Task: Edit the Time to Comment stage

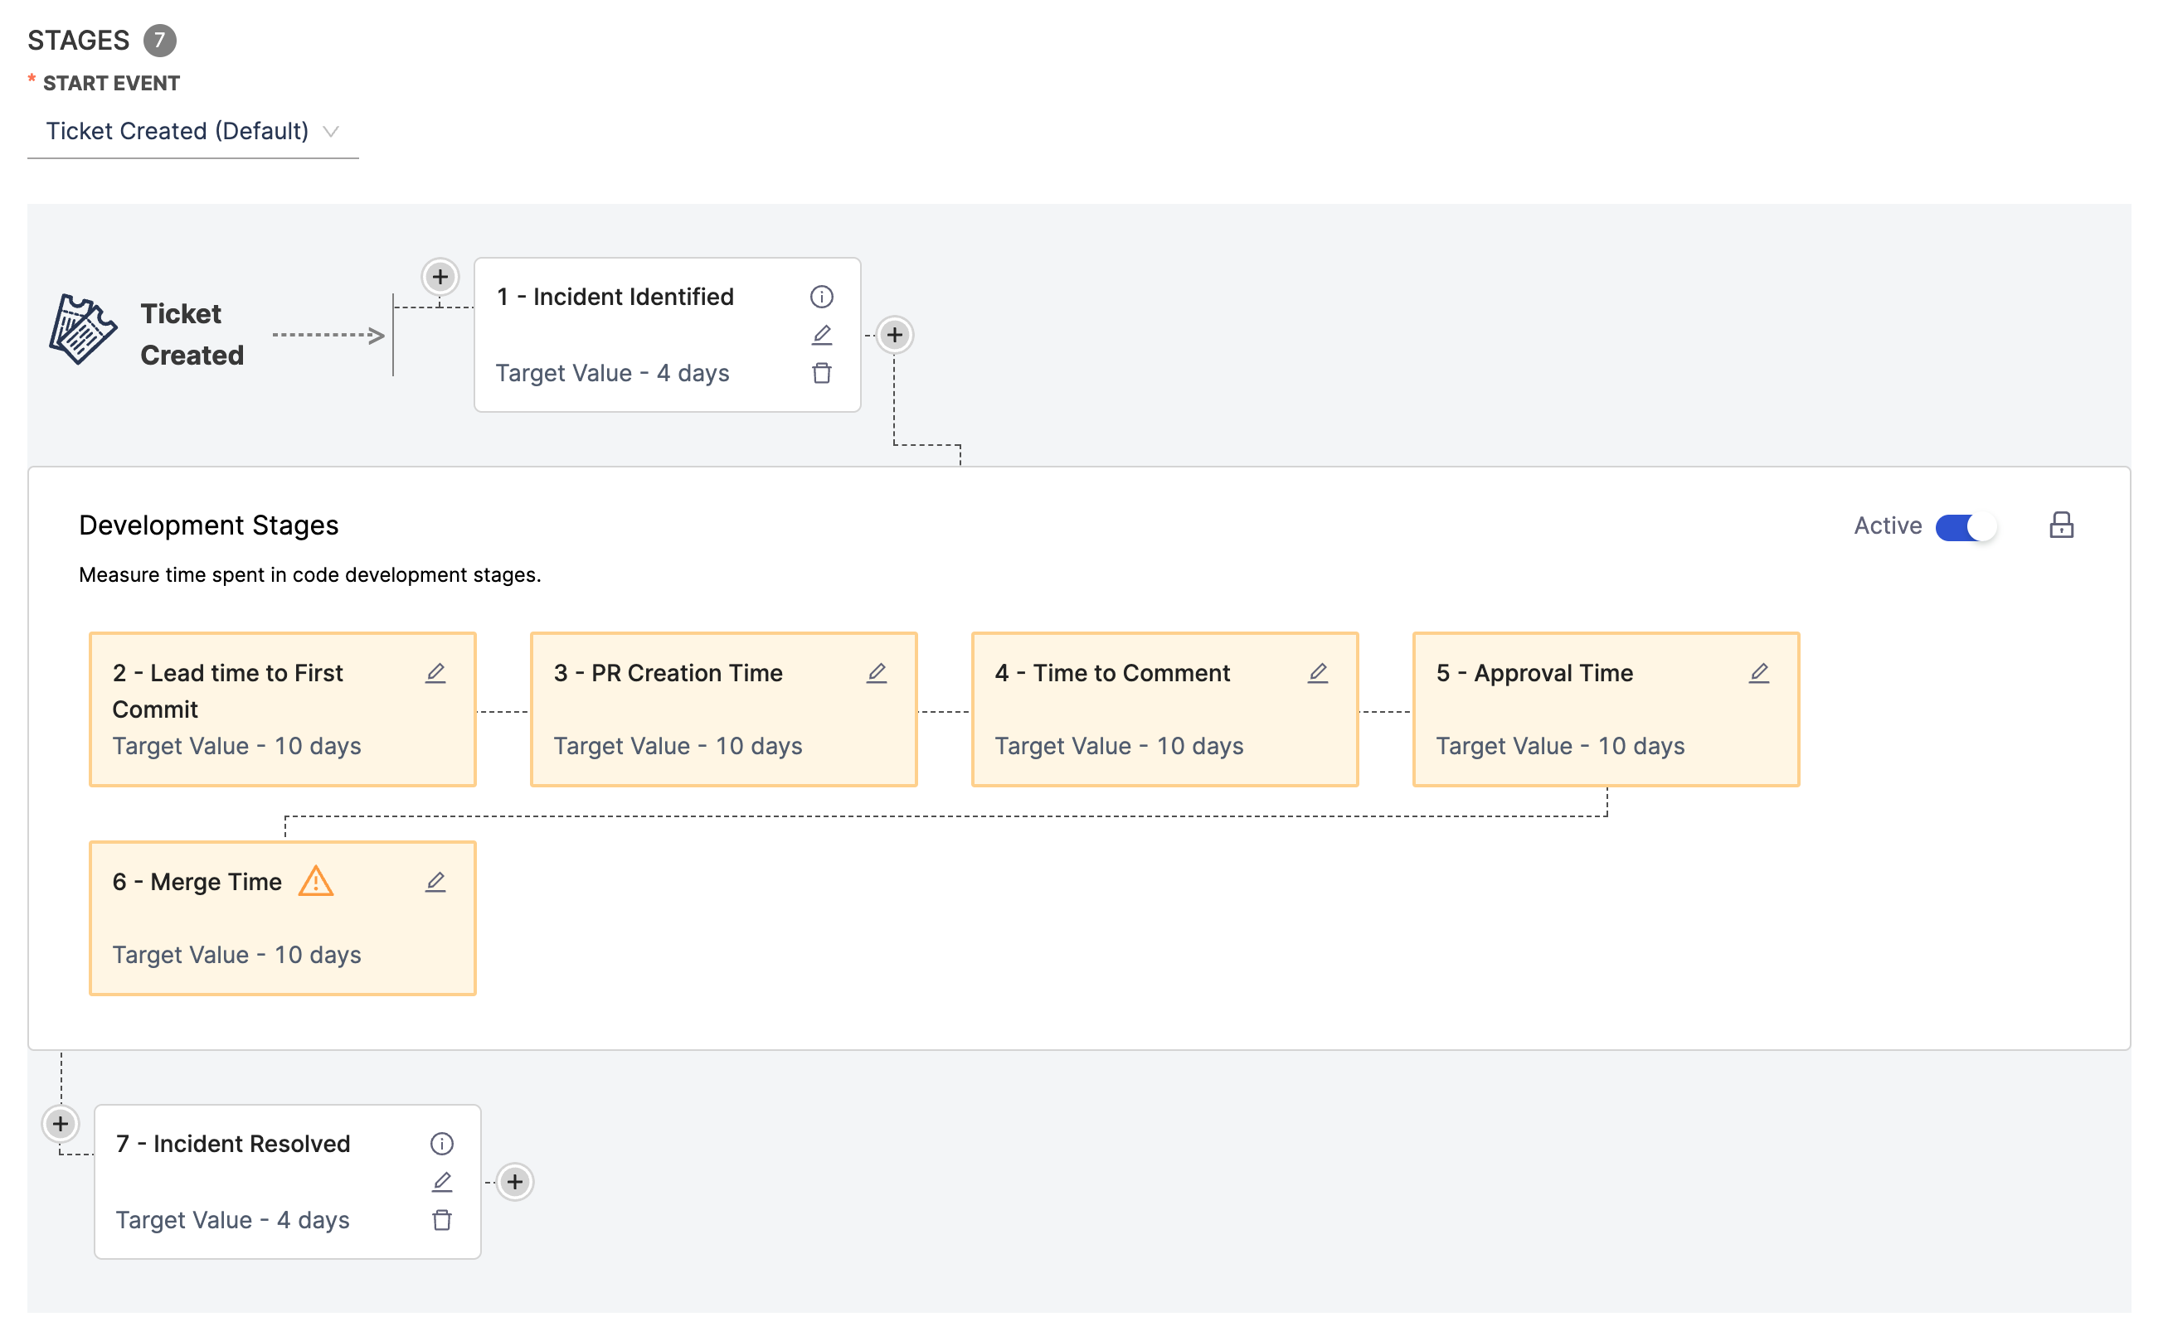Action: tap(1317, 673)
